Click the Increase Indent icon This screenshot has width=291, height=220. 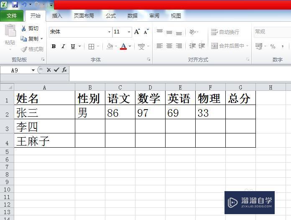pyautogui.click(x=202, y=46)
